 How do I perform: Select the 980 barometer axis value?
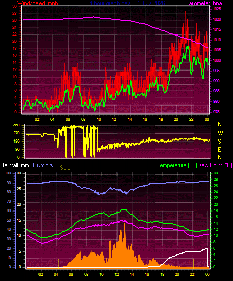216,101
